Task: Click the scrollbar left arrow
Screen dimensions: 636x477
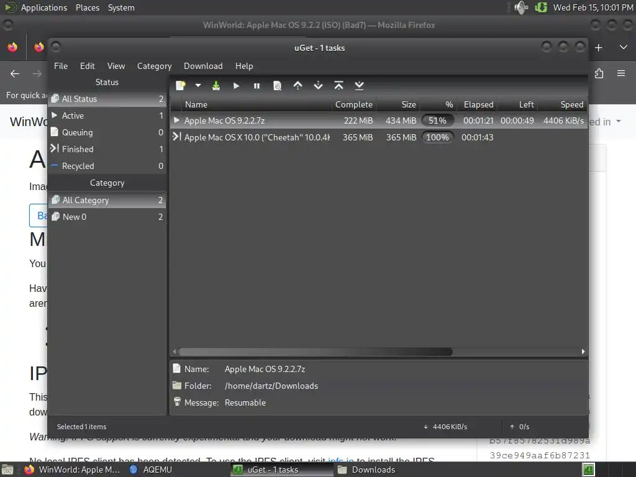Action: click(x=175, y=352)
